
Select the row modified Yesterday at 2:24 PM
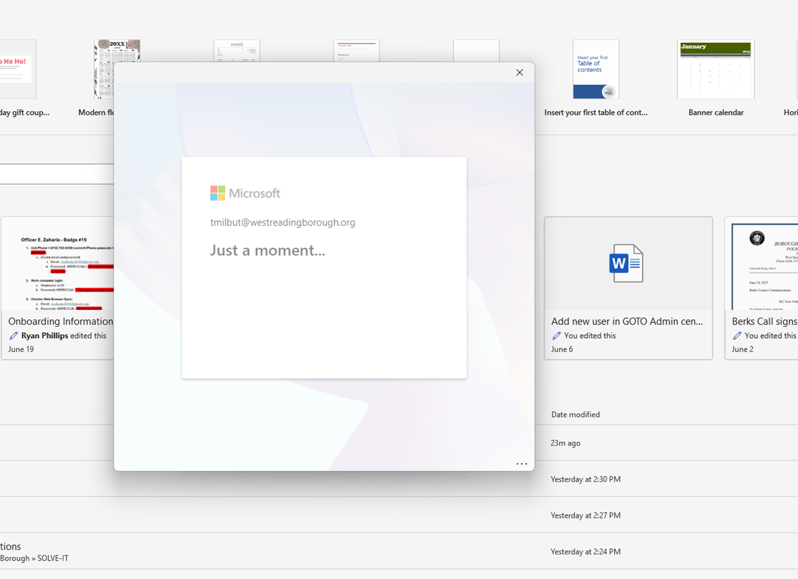tap(399, 552)
